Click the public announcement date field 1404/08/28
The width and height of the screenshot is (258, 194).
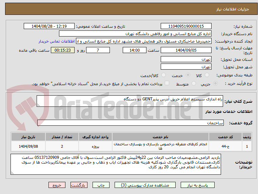(49, 26)
